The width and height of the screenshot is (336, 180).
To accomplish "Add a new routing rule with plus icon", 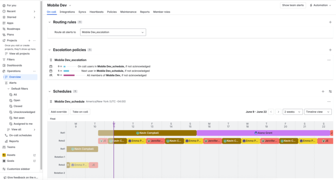I will pos(330,22).
